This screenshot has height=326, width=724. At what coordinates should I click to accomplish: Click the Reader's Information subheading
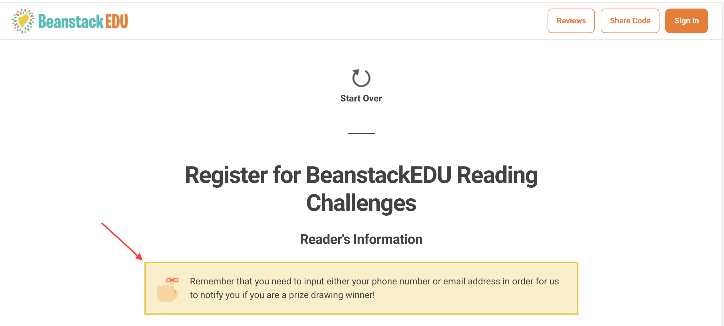(361, 239)
